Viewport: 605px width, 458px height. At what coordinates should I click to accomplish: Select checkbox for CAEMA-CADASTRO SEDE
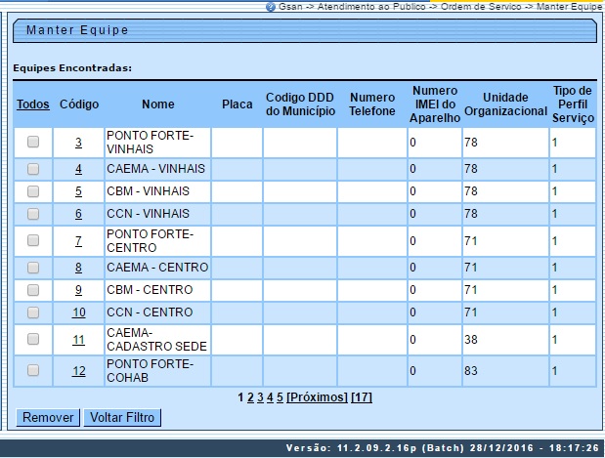click(33, 339)
